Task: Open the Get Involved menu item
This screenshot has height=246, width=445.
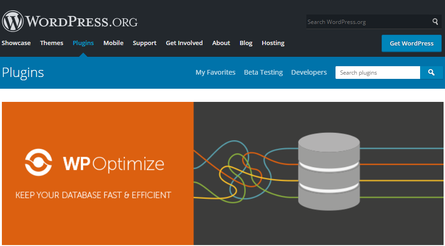Action: pos(184,43)
